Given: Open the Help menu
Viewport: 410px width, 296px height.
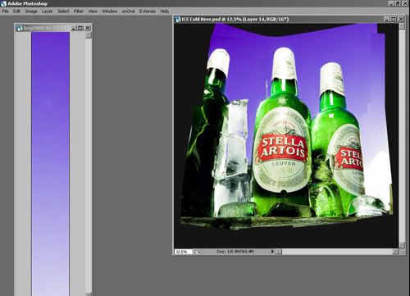Looking at the screenshot, I should coord(164,11).
